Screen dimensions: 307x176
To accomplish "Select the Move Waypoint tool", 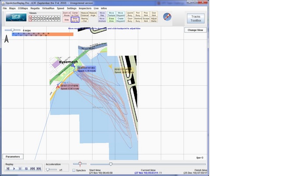I will [x=121, y=14].
